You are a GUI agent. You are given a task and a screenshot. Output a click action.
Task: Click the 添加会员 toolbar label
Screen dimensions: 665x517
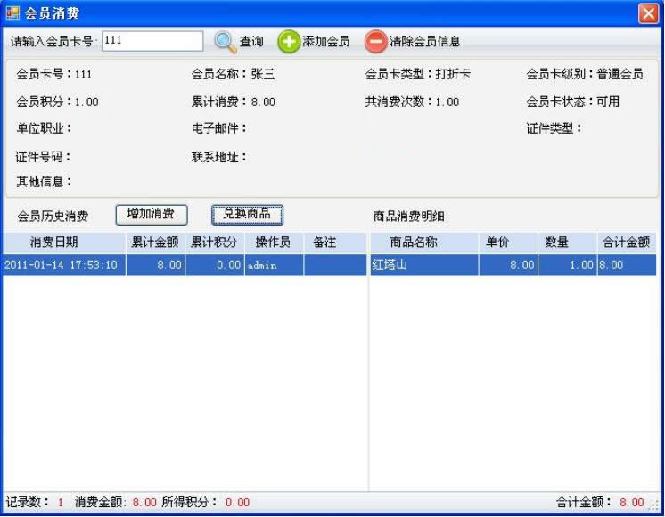(325, 41)
